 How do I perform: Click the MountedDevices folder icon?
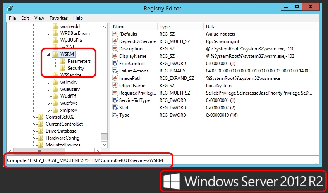point(40,145)
